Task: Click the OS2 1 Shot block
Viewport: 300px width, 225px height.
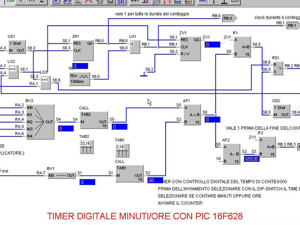Action: click(x=281, y=111)
